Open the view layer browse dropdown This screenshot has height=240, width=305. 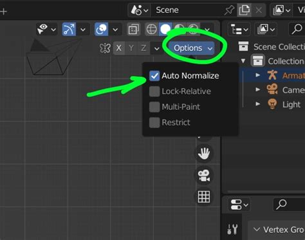[x=281, y=10]
